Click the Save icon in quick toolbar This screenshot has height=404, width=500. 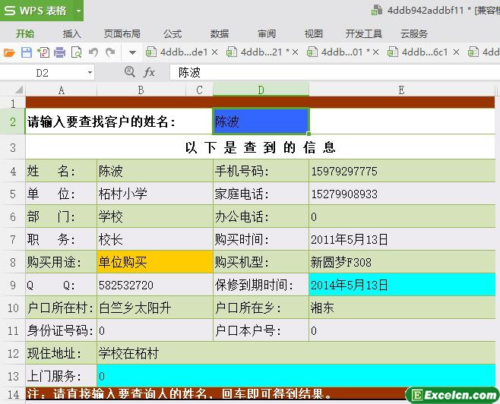point(26,52)
